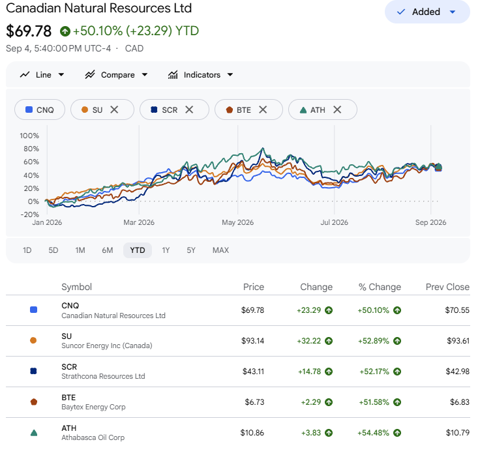This screenshot has height=455, width=480.
Task: Click the Jul 2026 axis label
Action: click(x=335, y=222)
